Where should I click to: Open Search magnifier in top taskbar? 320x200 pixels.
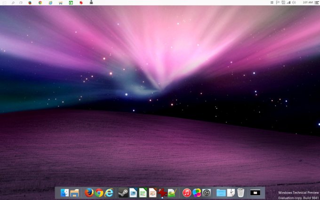click(13, 2)
